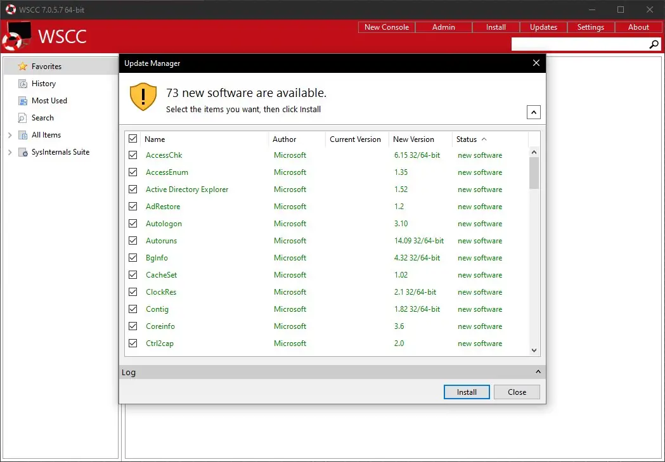The height and width of the screenshot is (462, 665).
Task: Click the Most Used icon
Action: (x=22, y=101)
